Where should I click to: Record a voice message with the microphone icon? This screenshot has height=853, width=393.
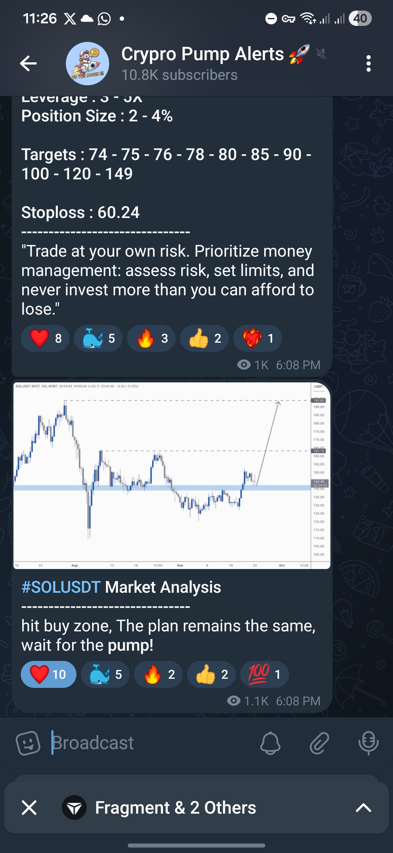coord(368,743)
